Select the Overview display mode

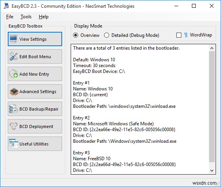86,35
